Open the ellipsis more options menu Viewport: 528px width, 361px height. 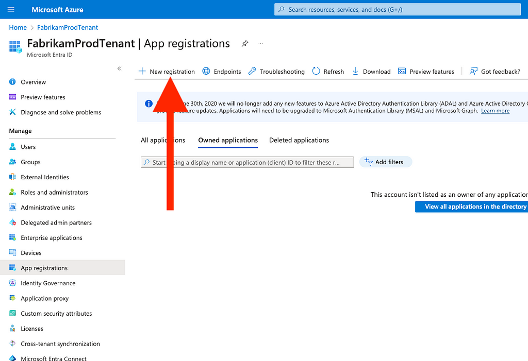pos(260,43)
